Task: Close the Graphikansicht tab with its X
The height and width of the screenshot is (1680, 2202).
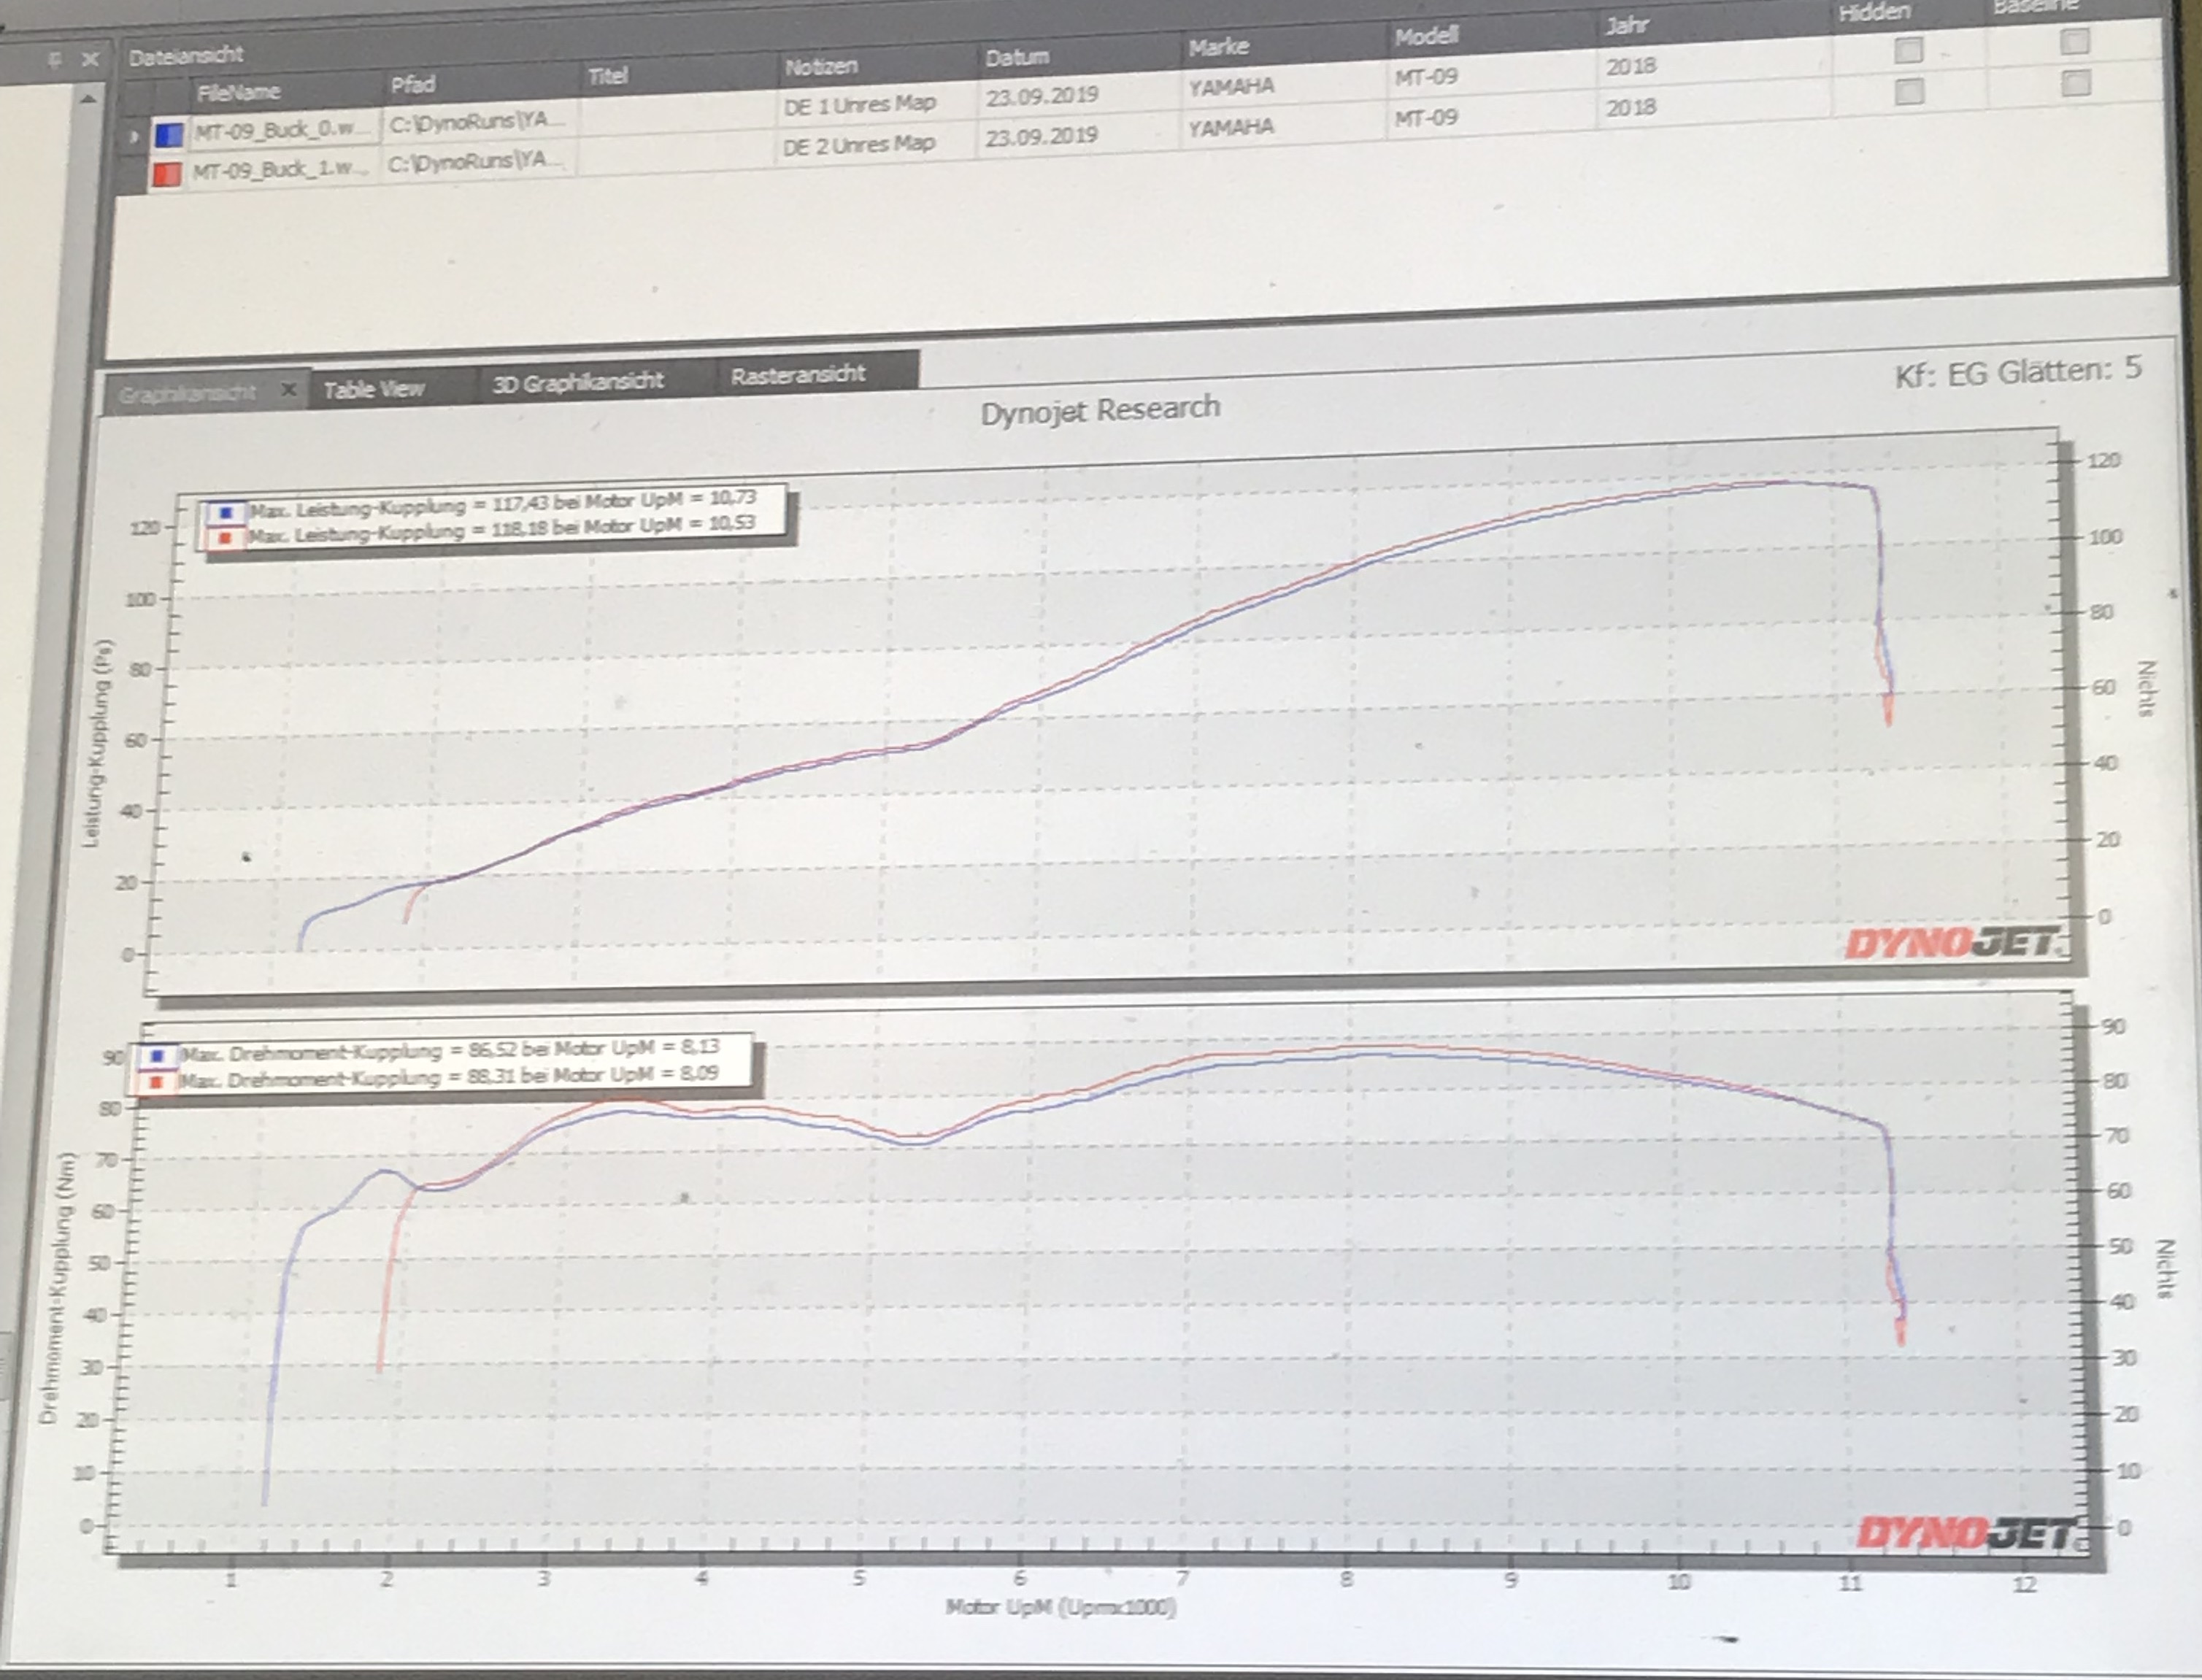Action: click(288, 389)
